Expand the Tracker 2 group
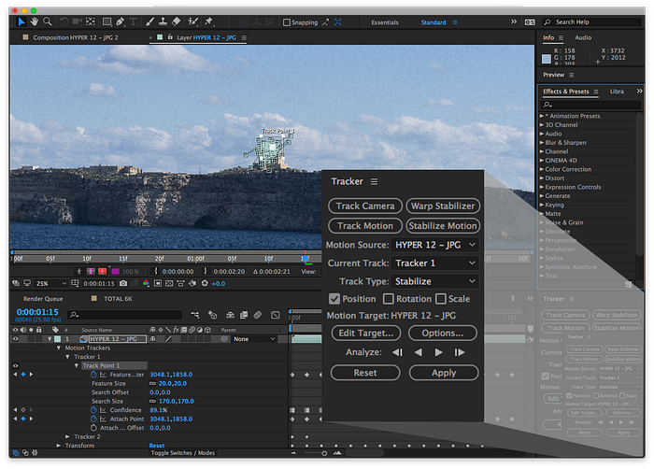 pos(67,436)
